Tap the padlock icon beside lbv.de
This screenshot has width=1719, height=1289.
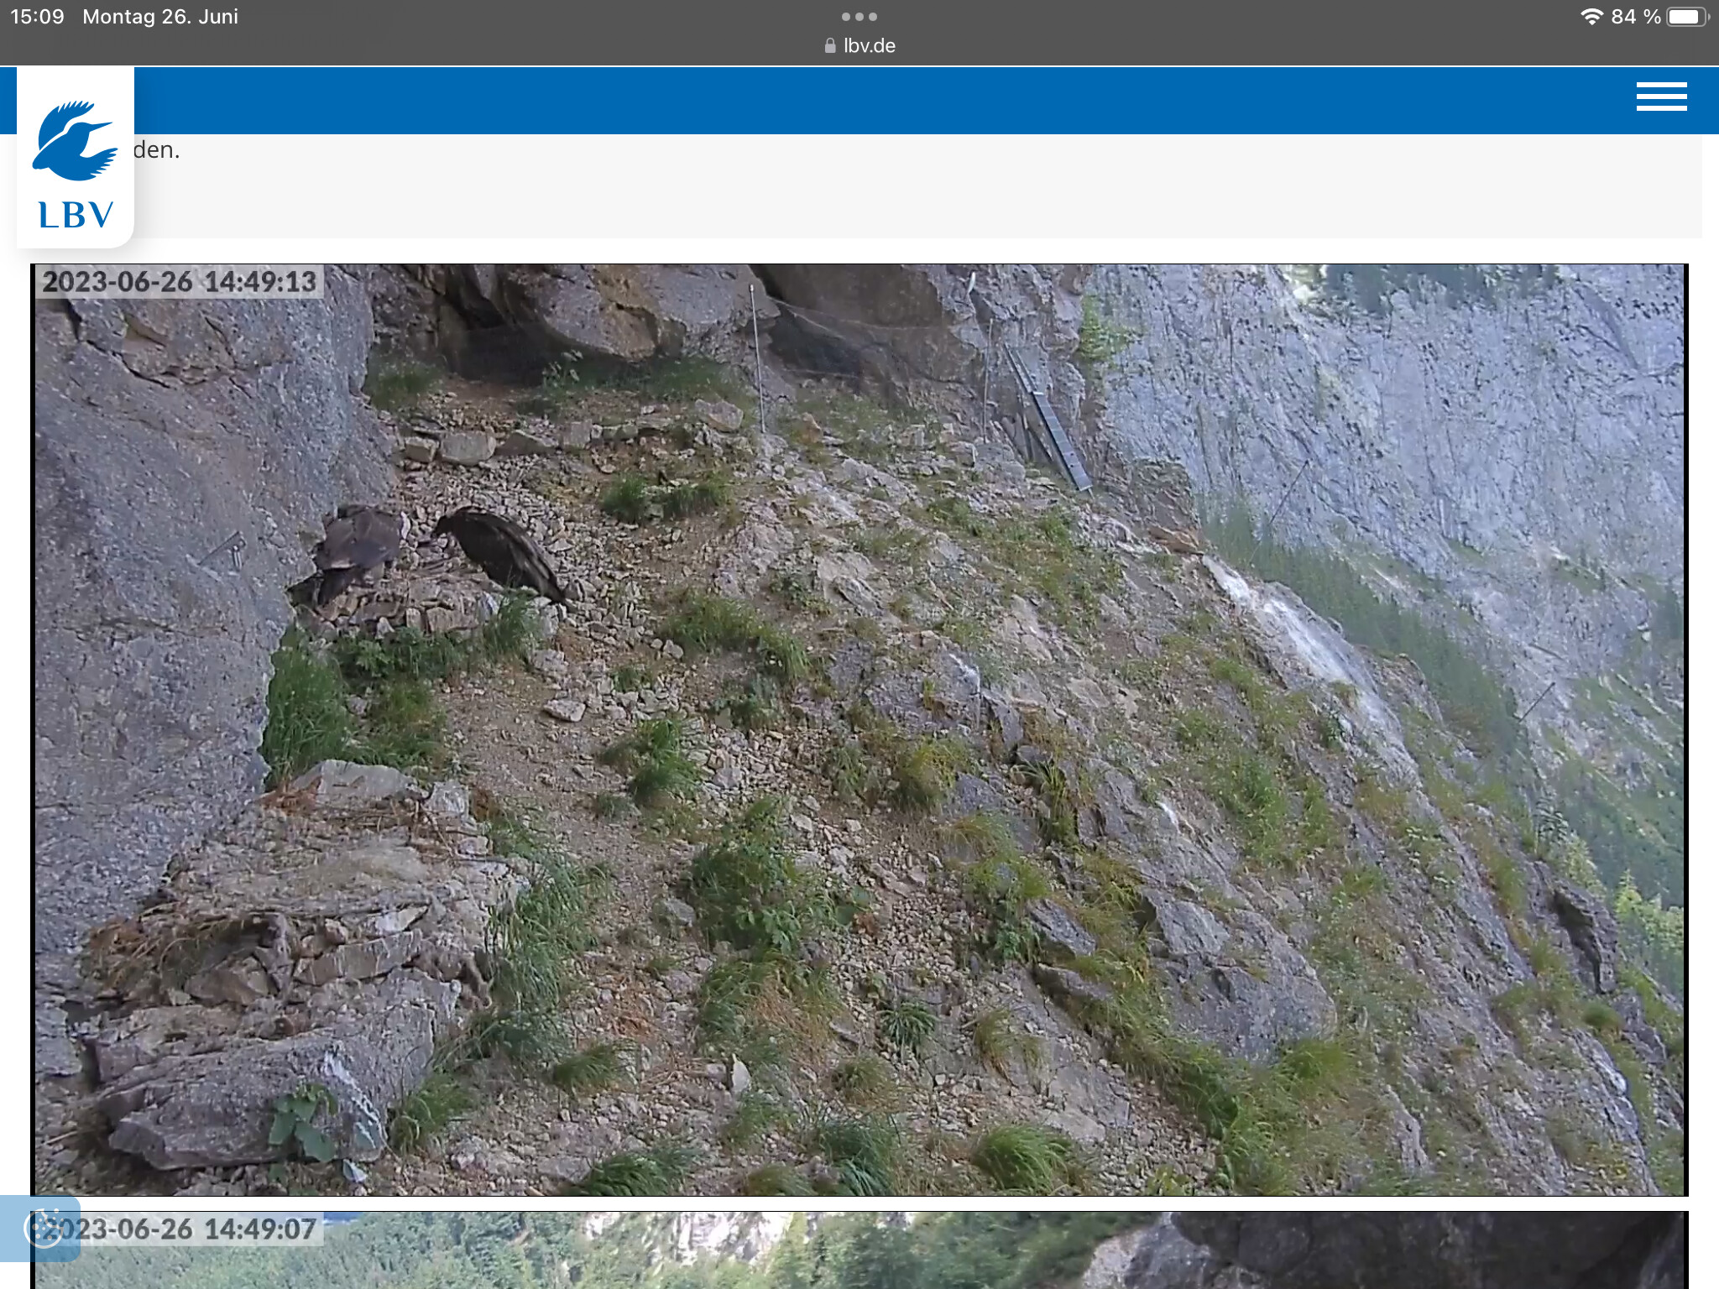tap(830, 46)
